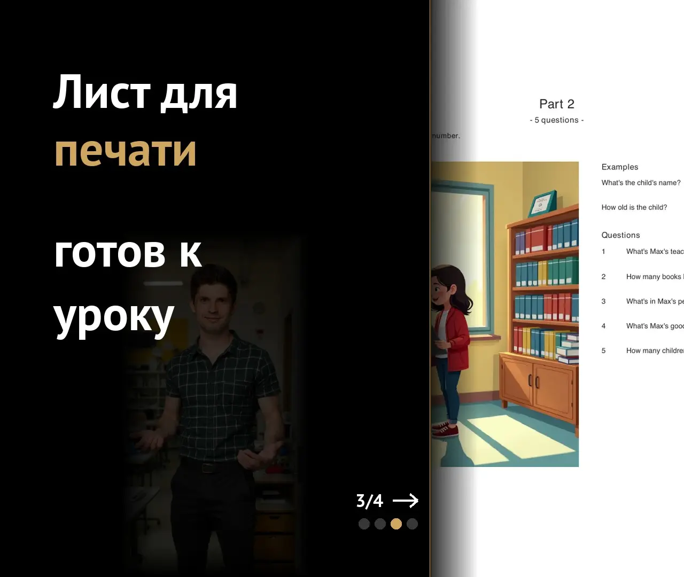This screenshot has width=684, height=577.
Task: Open the classroom bookshelf illustration
Action: (x=504, y=314)
